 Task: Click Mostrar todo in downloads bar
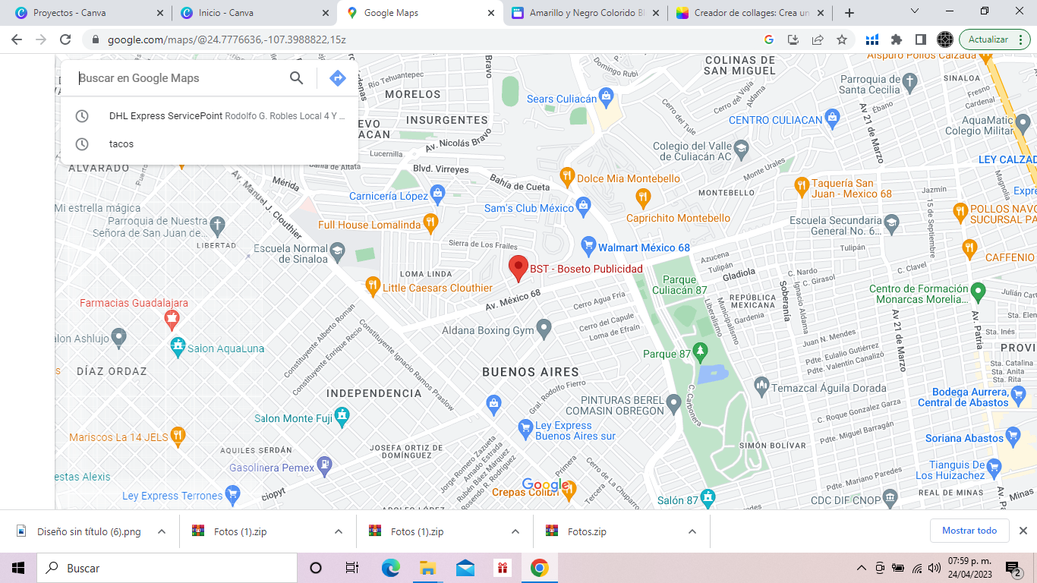pos(969,531)
